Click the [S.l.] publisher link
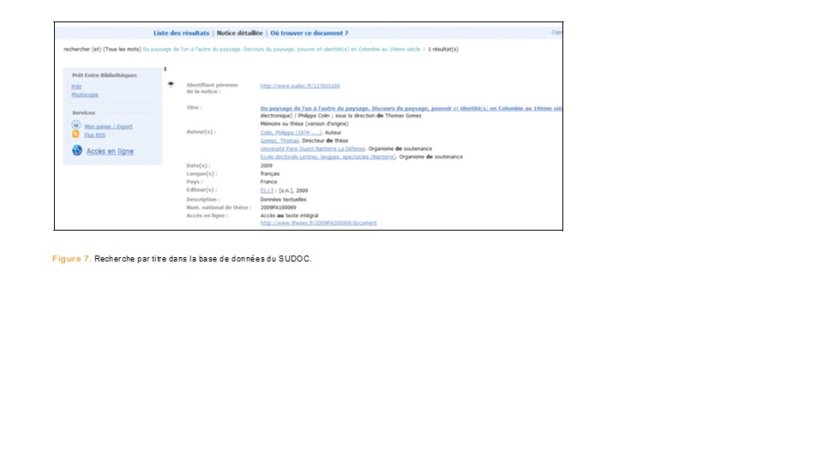This screenshot has width=823, height=463. tap(267, 190)
